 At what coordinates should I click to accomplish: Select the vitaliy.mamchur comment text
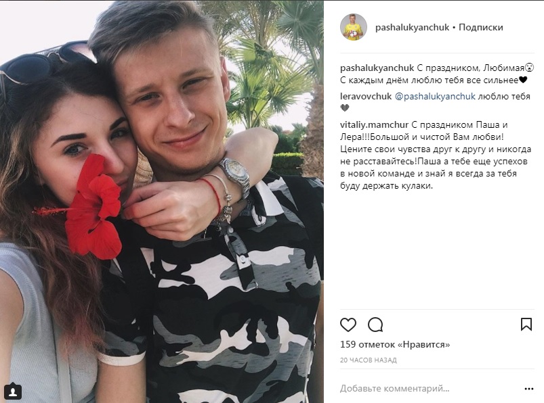(436, 155)
